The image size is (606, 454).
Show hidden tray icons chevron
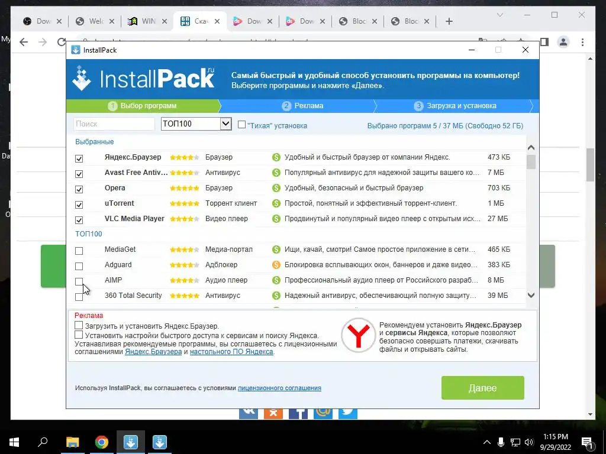coord(487,442)
